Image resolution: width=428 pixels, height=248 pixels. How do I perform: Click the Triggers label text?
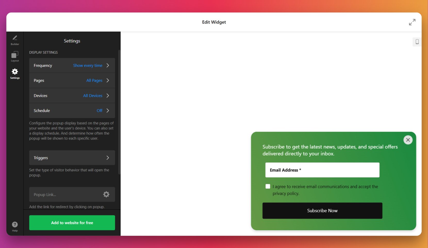(x=41, y=158)
